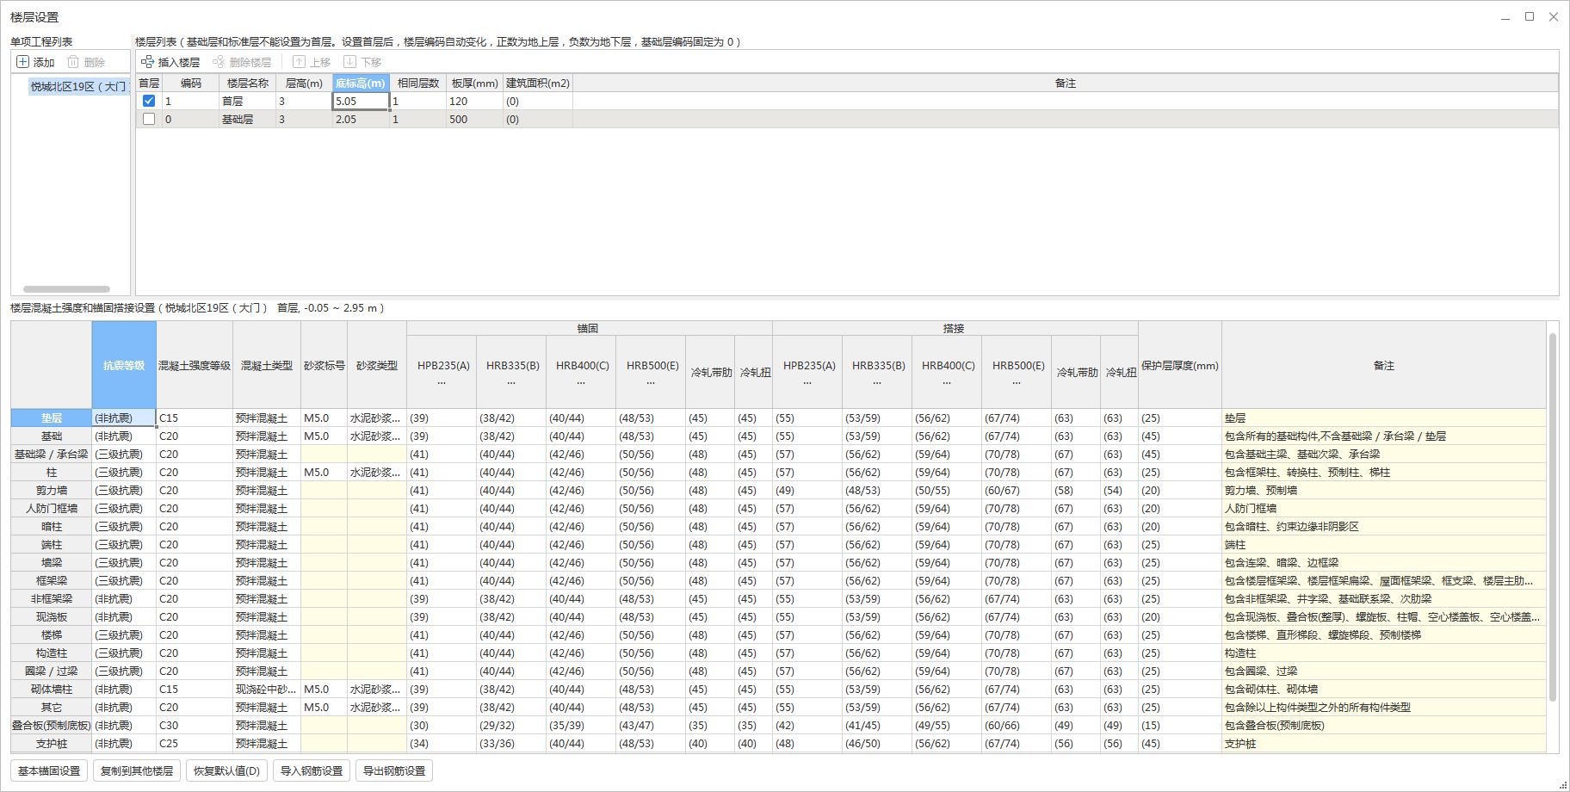The image size is (1570, 792).
Task: Click 板厚 value 500 in 基础层 row
Action: pos(474,119)
